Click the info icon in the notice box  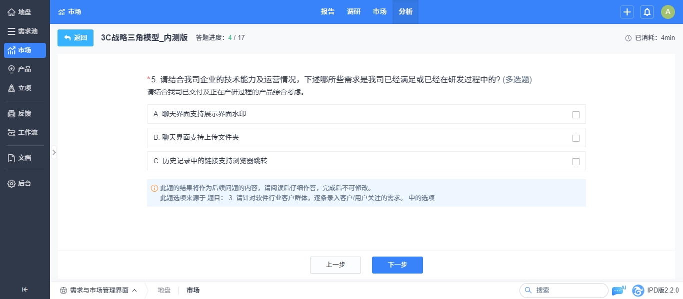[154, 188]
